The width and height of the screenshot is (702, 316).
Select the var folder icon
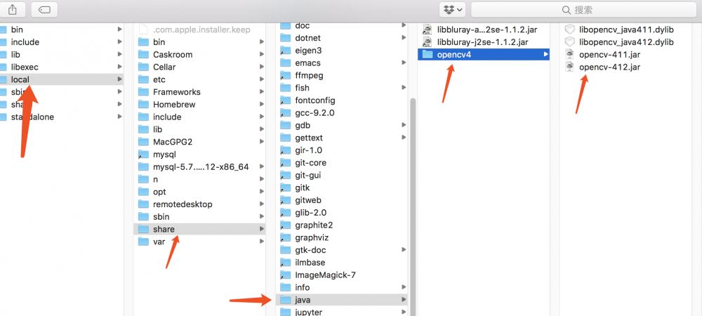(143, 242)
